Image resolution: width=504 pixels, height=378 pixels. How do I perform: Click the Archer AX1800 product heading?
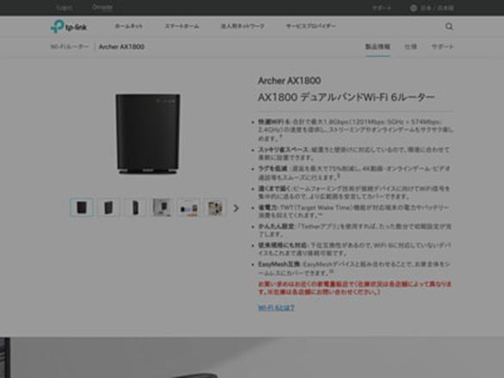[289, 81]
